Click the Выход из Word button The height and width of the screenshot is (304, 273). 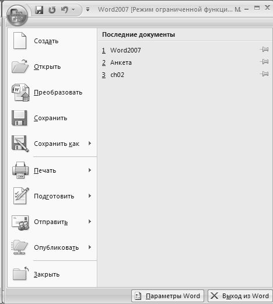point(240,296)
